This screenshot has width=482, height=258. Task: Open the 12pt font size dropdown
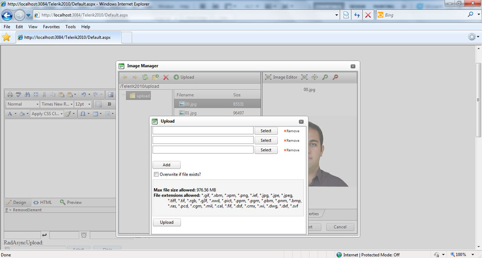click(82, 104)
